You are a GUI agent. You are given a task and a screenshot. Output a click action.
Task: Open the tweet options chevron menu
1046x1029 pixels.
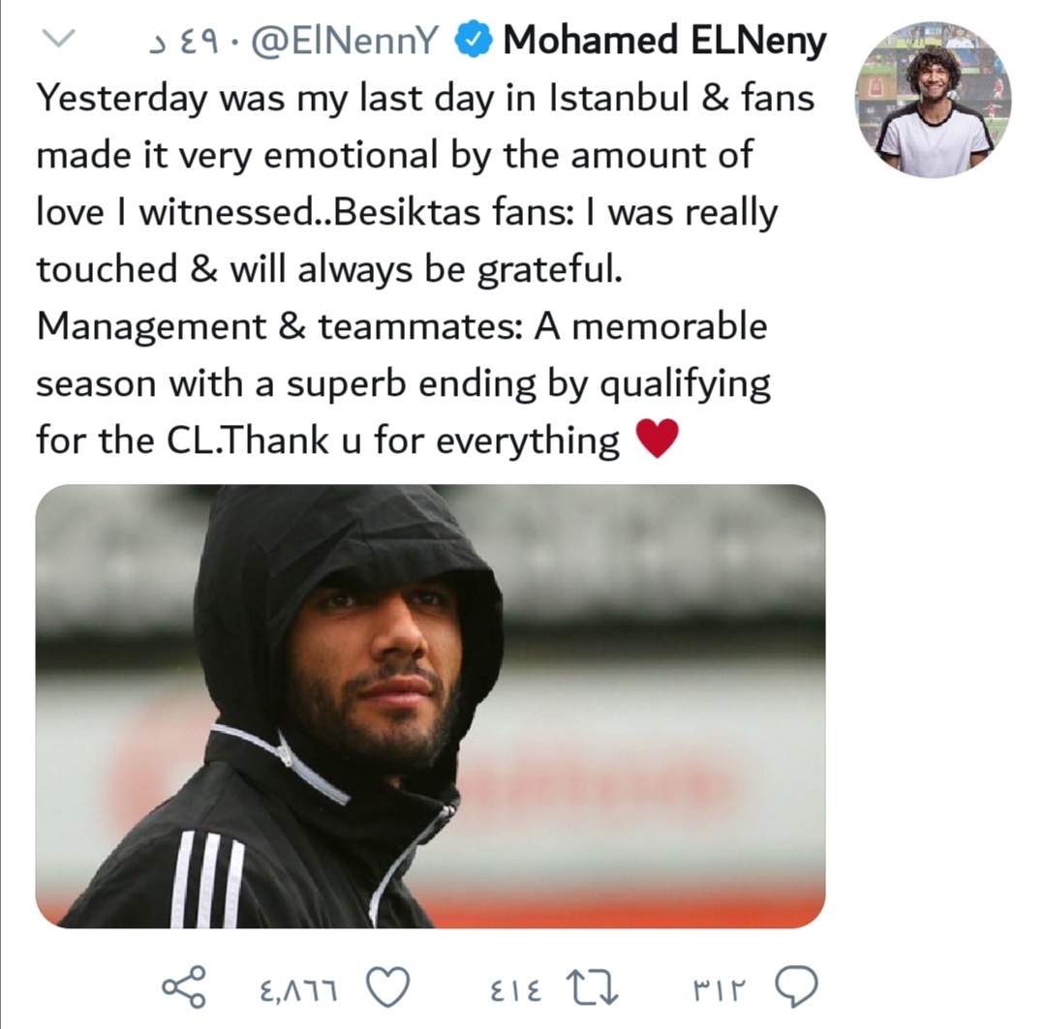tap(58, 39)
